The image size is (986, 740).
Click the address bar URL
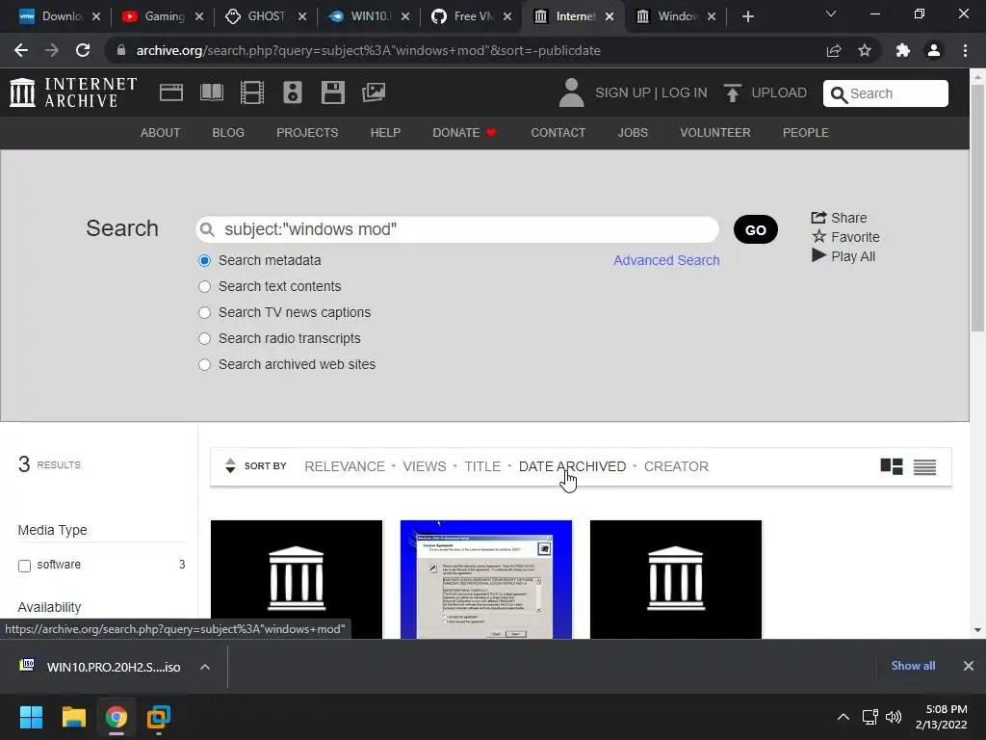(x=369, y=50)
